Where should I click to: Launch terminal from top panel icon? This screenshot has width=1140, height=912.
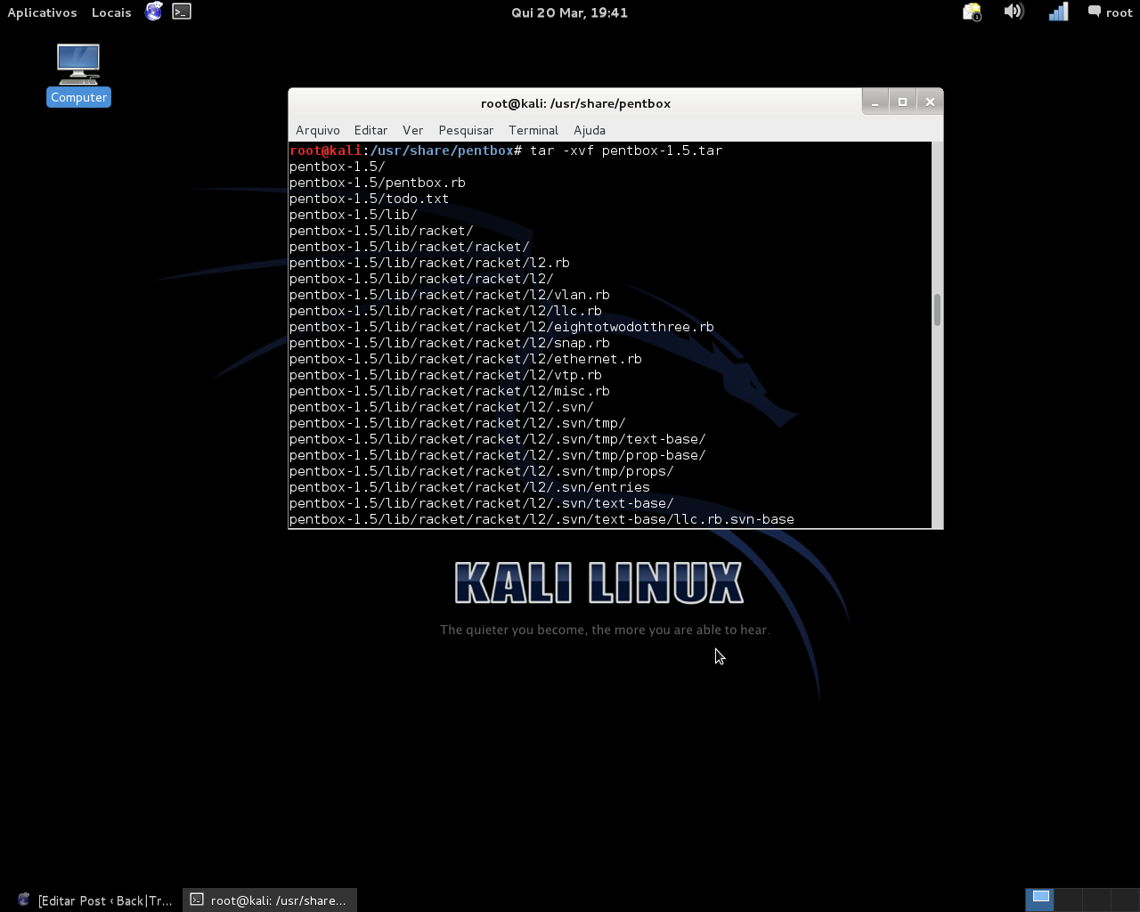(x=182, y=12)
